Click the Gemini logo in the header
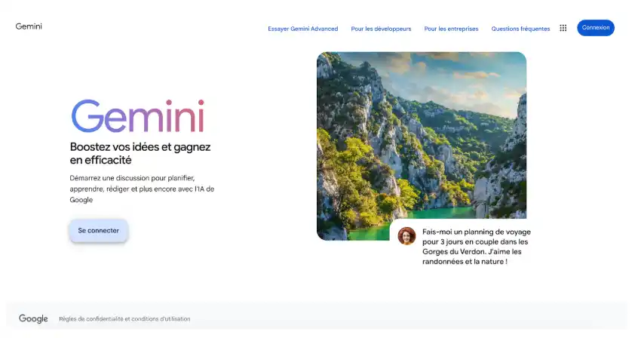 (29, 26)
